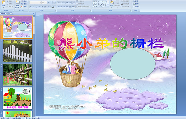Click the Increase Indent icon
186x119 pixels.
click(70, 3)
